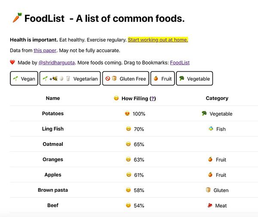Open the 'Start working out at home' link
258x217 pixels.
(158, 40)
